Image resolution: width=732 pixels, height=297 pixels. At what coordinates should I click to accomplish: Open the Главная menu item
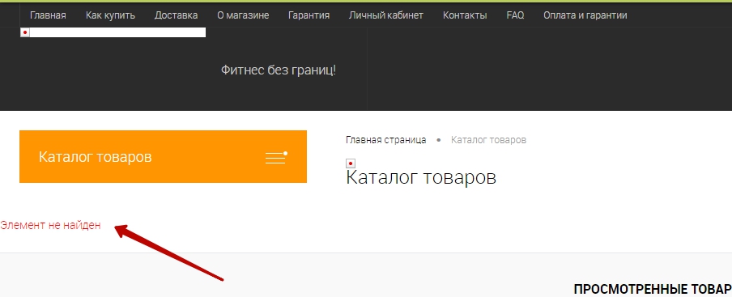(x=48, y=15)
